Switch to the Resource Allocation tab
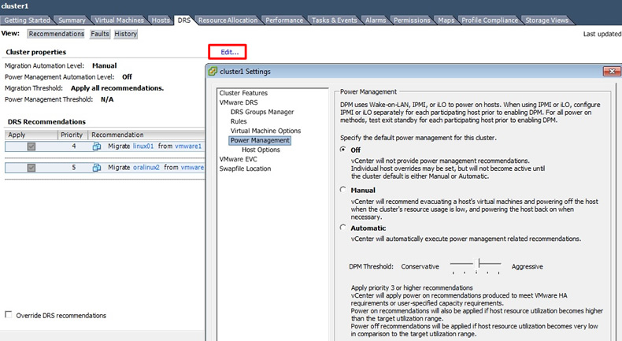The height and width of the screenshot is (341, 622). click(228, 20)
